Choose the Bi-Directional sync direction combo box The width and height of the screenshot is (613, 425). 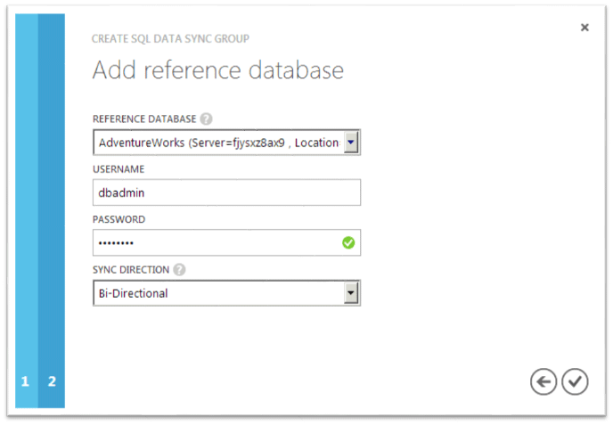tap(226, 293)
